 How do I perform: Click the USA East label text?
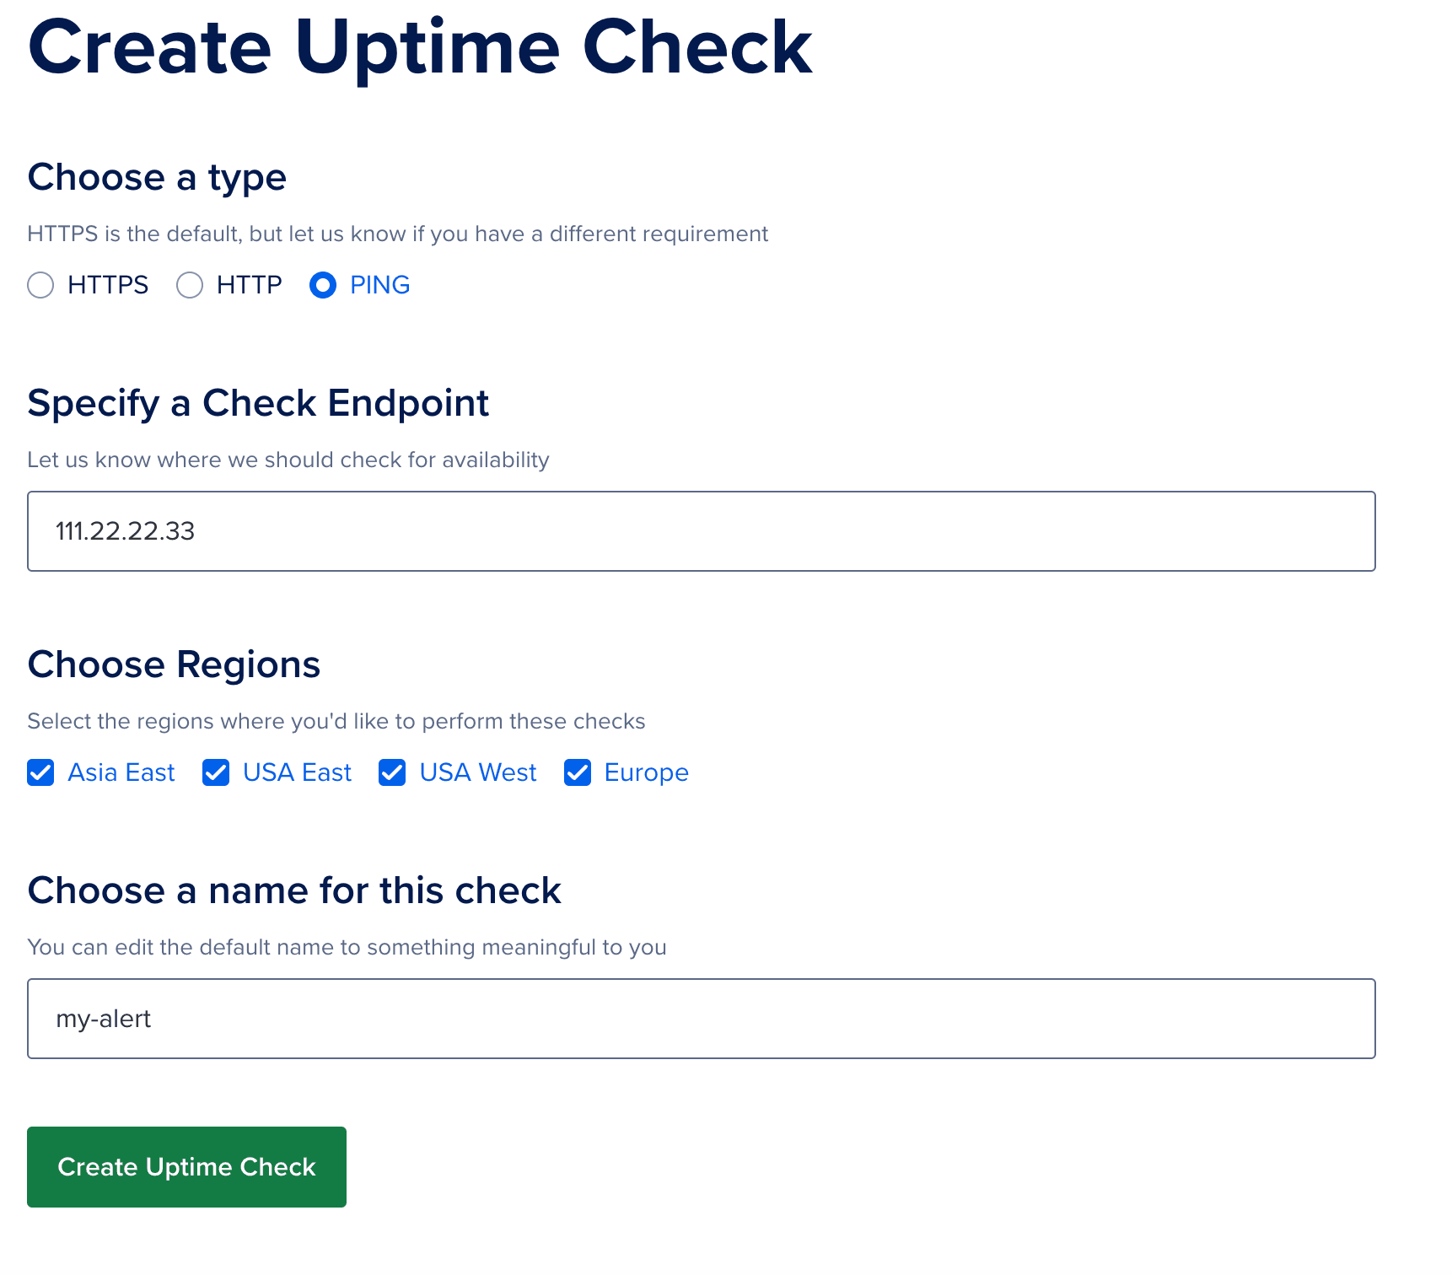point(297,772)
